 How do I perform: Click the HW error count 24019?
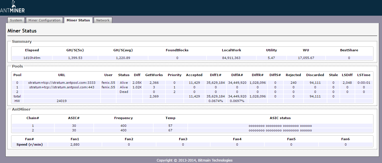tap(62, 101)
